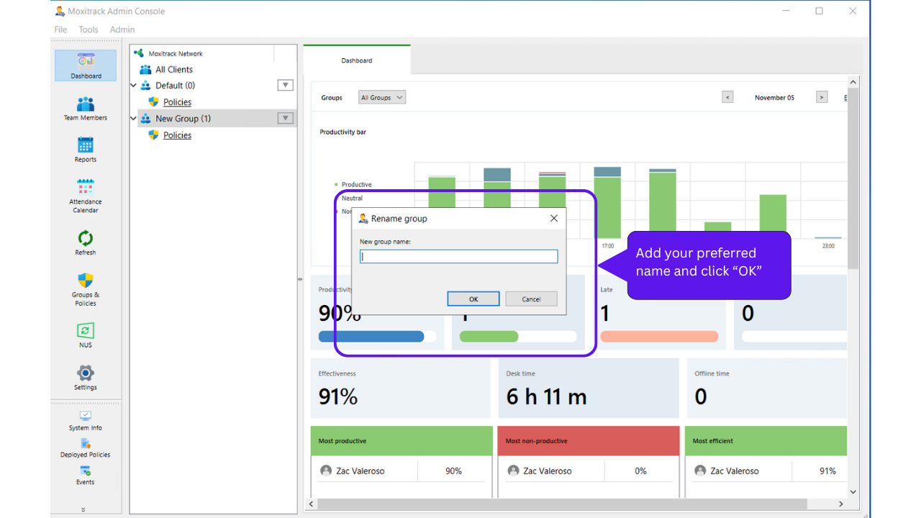921x518 pixels.
Task: Click Cancel in the Rename group dialog
Action: coord(531,299)
